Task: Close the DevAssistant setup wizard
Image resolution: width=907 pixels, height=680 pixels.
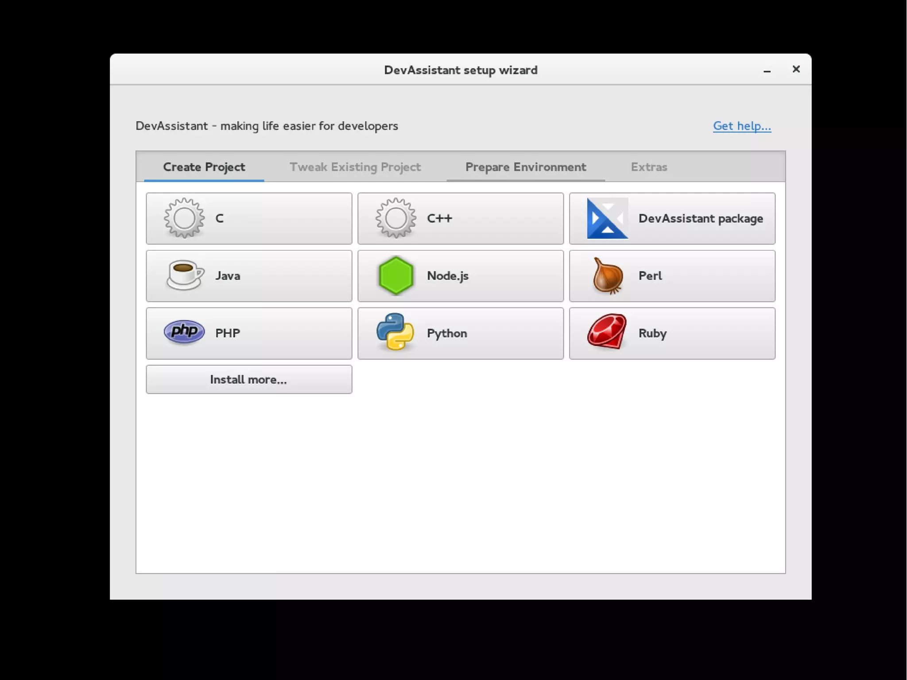Action: click(x=796, y=69)
